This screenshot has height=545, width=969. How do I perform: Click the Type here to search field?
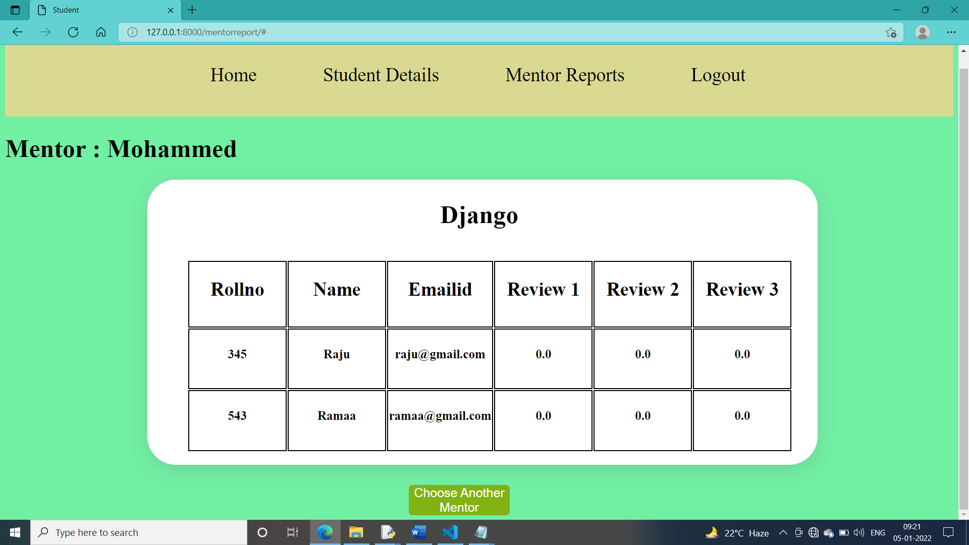[x=139, y=532]
